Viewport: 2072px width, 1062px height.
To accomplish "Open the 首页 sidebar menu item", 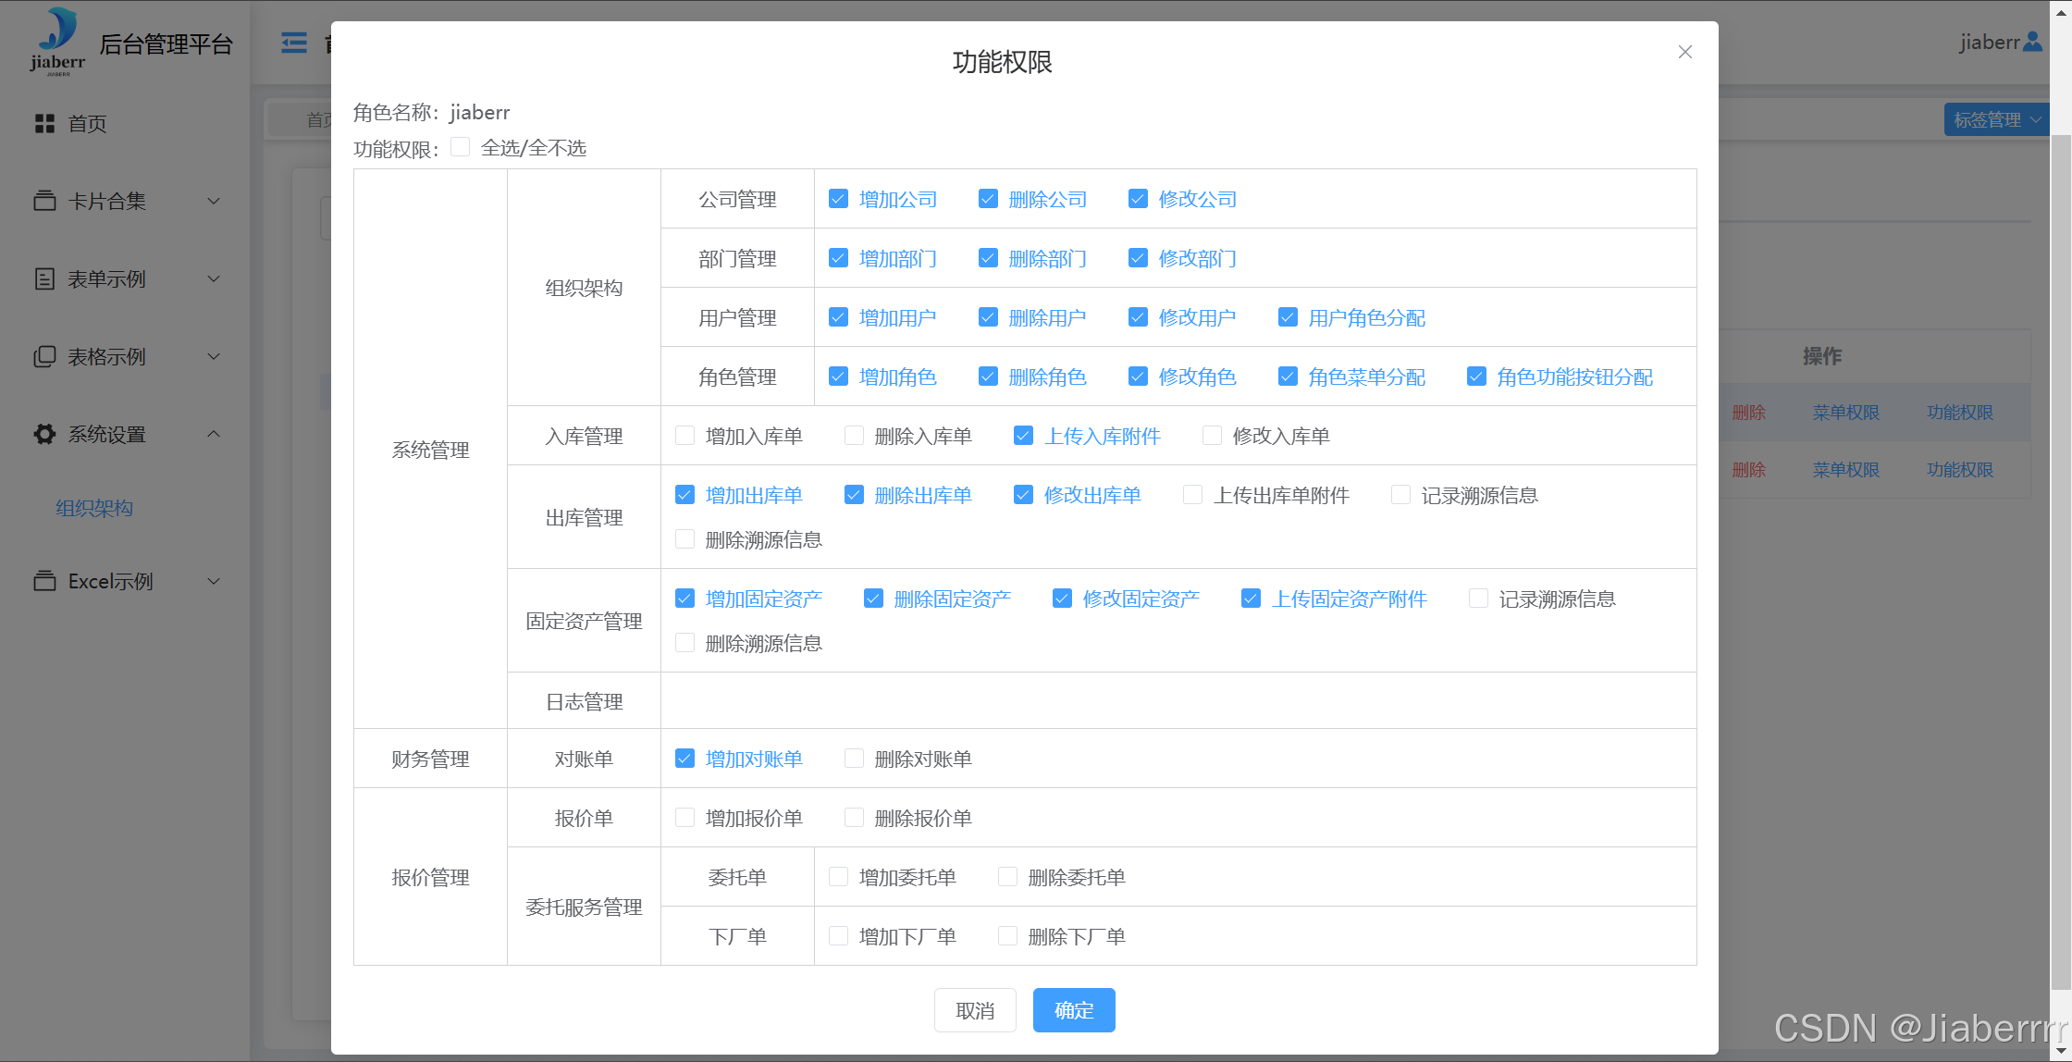I will (87, 124).
